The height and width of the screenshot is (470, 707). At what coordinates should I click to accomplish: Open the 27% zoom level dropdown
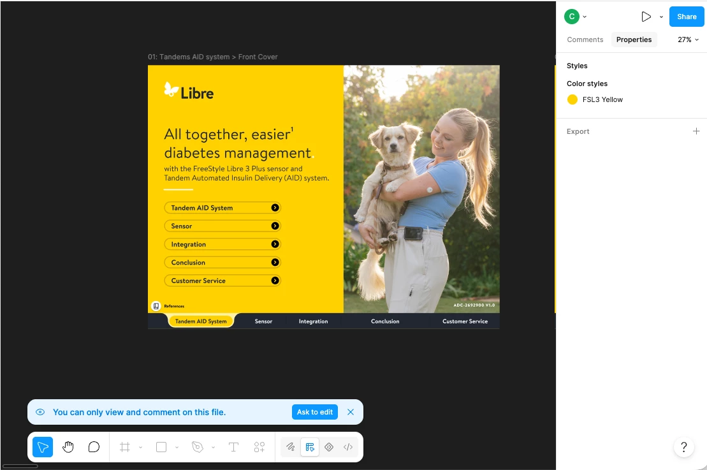coord(688,40)
